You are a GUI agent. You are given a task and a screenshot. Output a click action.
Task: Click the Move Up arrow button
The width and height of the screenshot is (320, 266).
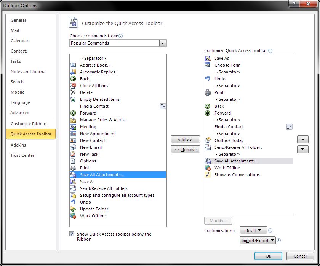[302, 140]
